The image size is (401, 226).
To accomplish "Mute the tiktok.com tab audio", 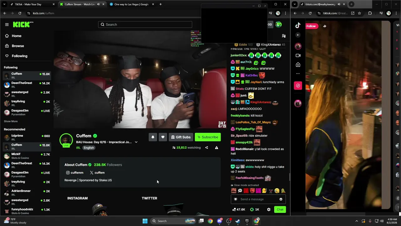I will pyautogui.click(x=339, y=4).
